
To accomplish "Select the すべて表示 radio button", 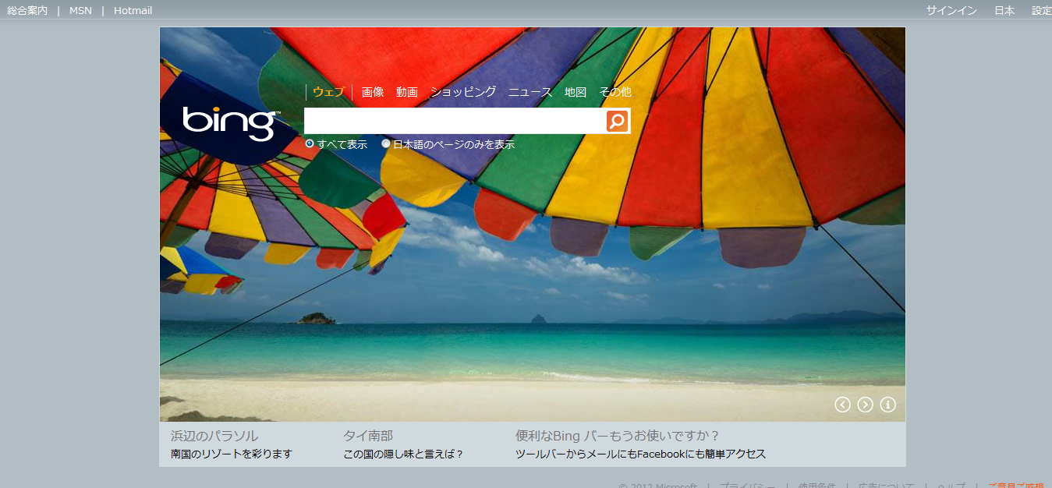I will tap(310, 144).
